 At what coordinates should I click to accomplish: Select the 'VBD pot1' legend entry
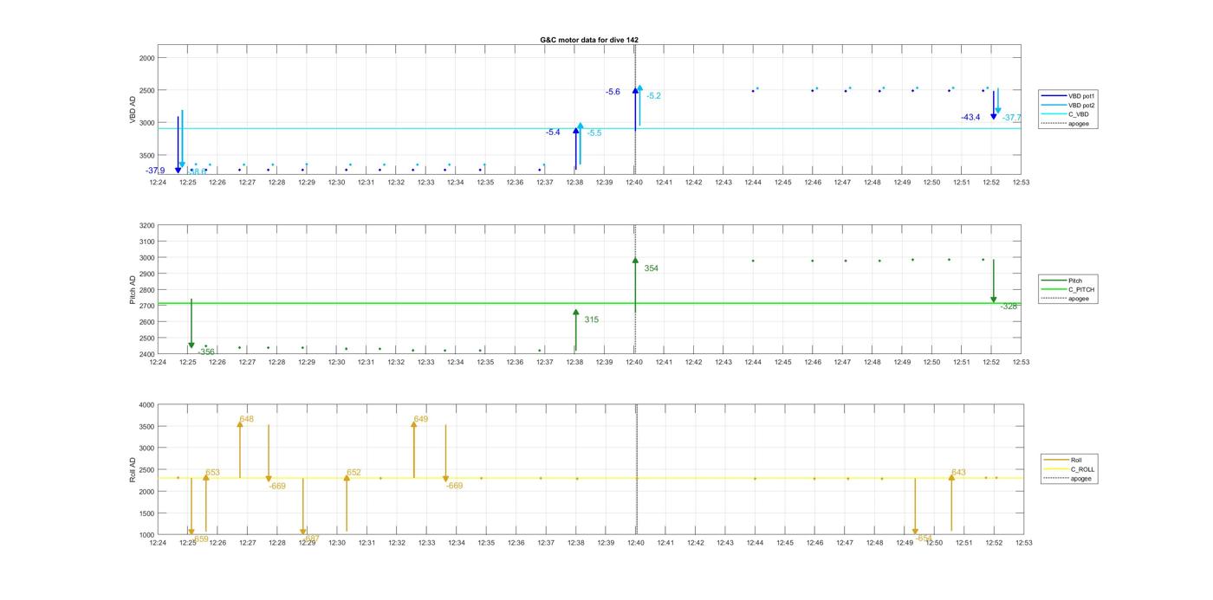[x=1068, y=96]
